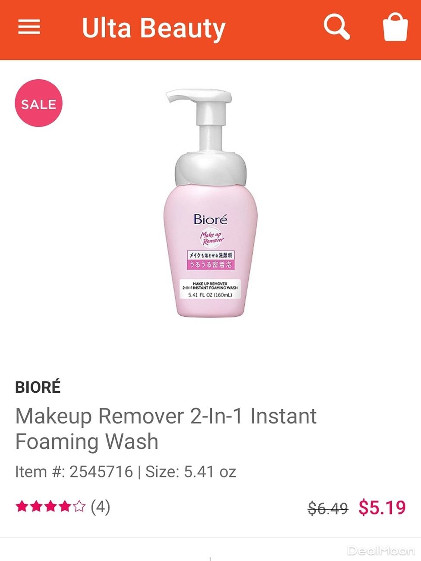Tap the $5.19 sale price
Viewport: 421px width, 561px height.
click(382, 508)
